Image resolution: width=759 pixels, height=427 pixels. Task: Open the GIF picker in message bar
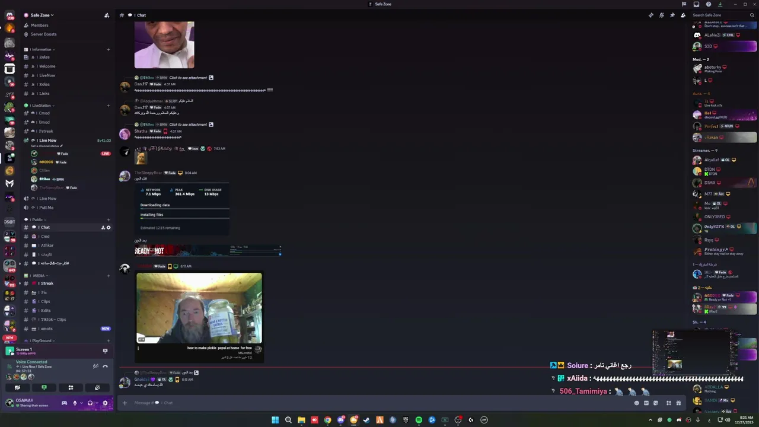646,403
